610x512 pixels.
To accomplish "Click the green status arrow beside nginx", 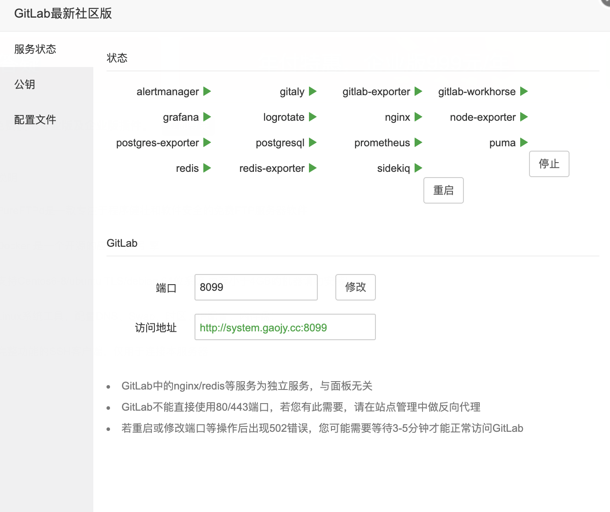I will [419, 117].
